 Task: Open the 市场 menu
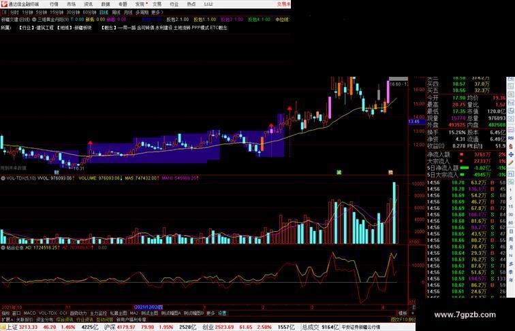pos(71,4)
